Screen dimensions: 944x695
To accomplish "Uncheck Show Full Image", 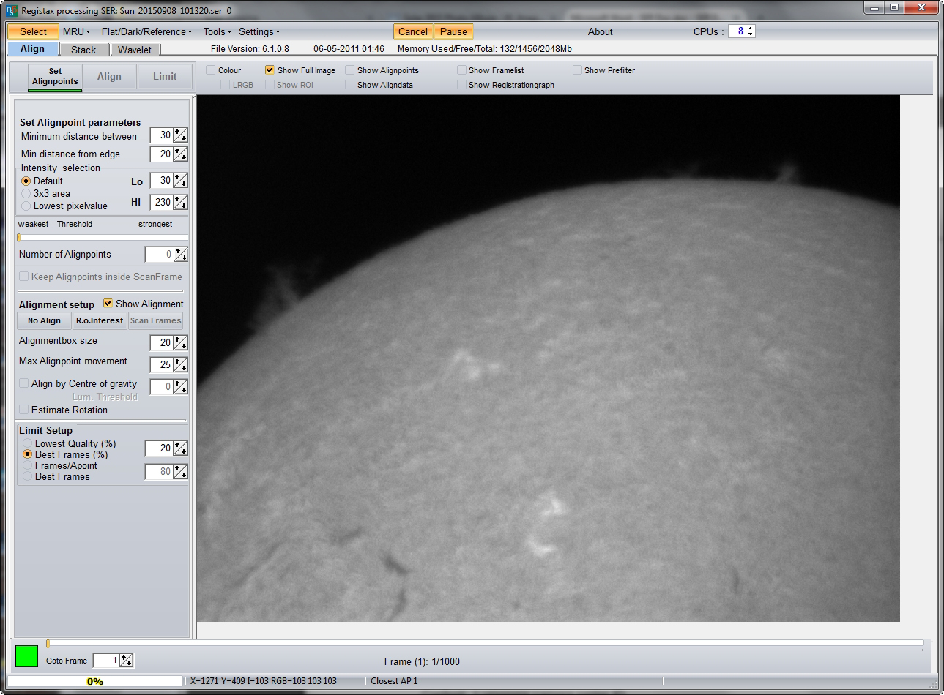I will [270, 70].
